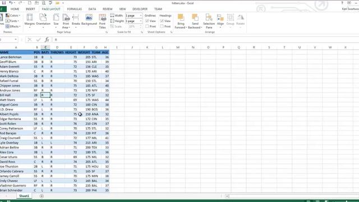Click the formula bar Cancel X icon

[30, 40]
